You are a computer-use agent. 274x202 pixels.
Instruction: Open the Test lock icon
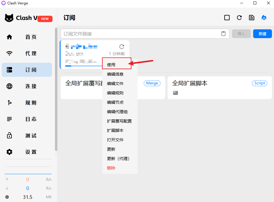point(10,135)
